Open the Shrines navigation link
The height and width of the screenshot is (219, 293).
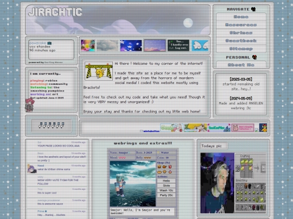coord(241,33)
